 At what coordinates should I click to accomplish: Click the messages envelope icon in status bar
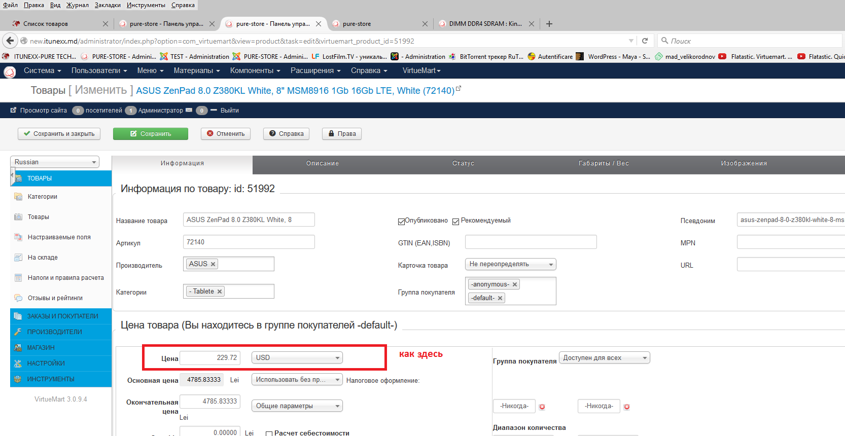pyautogui.click(x=189, y=110)
